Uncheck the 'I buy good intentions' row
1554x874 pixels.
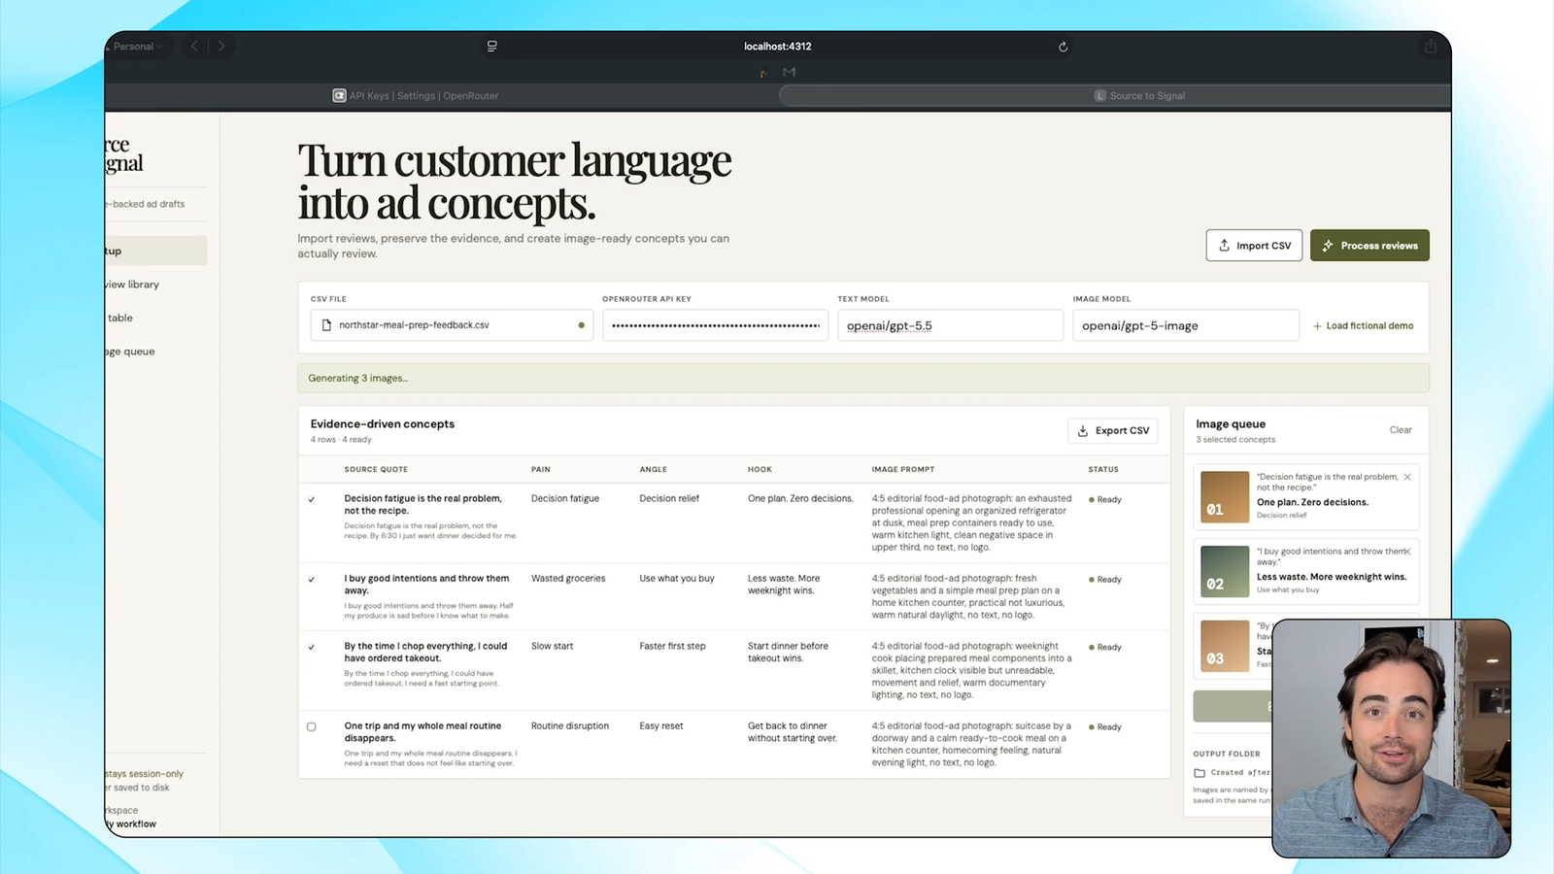coord(312,579)
